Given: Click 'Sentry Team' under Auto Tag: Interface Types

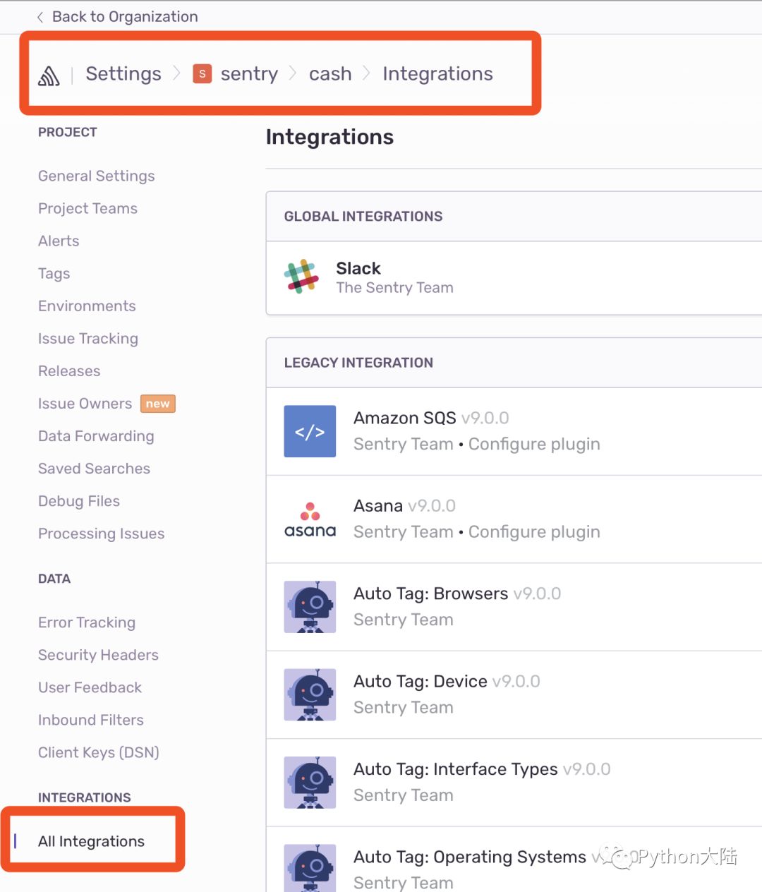Looking at the screenshot, I should point(404,795).
